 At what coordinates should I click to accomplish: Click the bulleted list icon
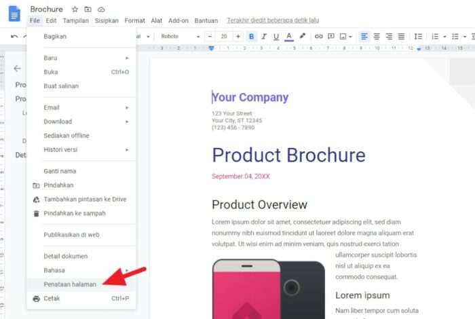(x=455, y=37)
